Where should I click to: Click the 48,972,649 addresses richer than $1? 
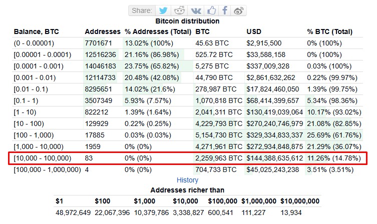click(73, 212)
